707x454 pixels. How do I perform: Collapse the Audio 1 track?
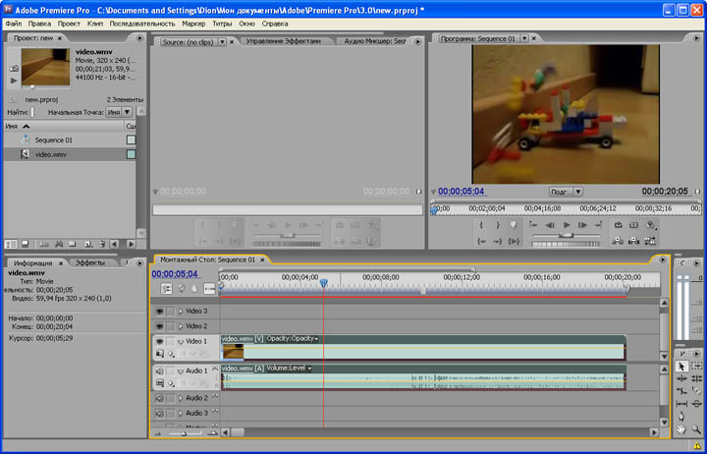pyautogui.click(x=181, y=370)
